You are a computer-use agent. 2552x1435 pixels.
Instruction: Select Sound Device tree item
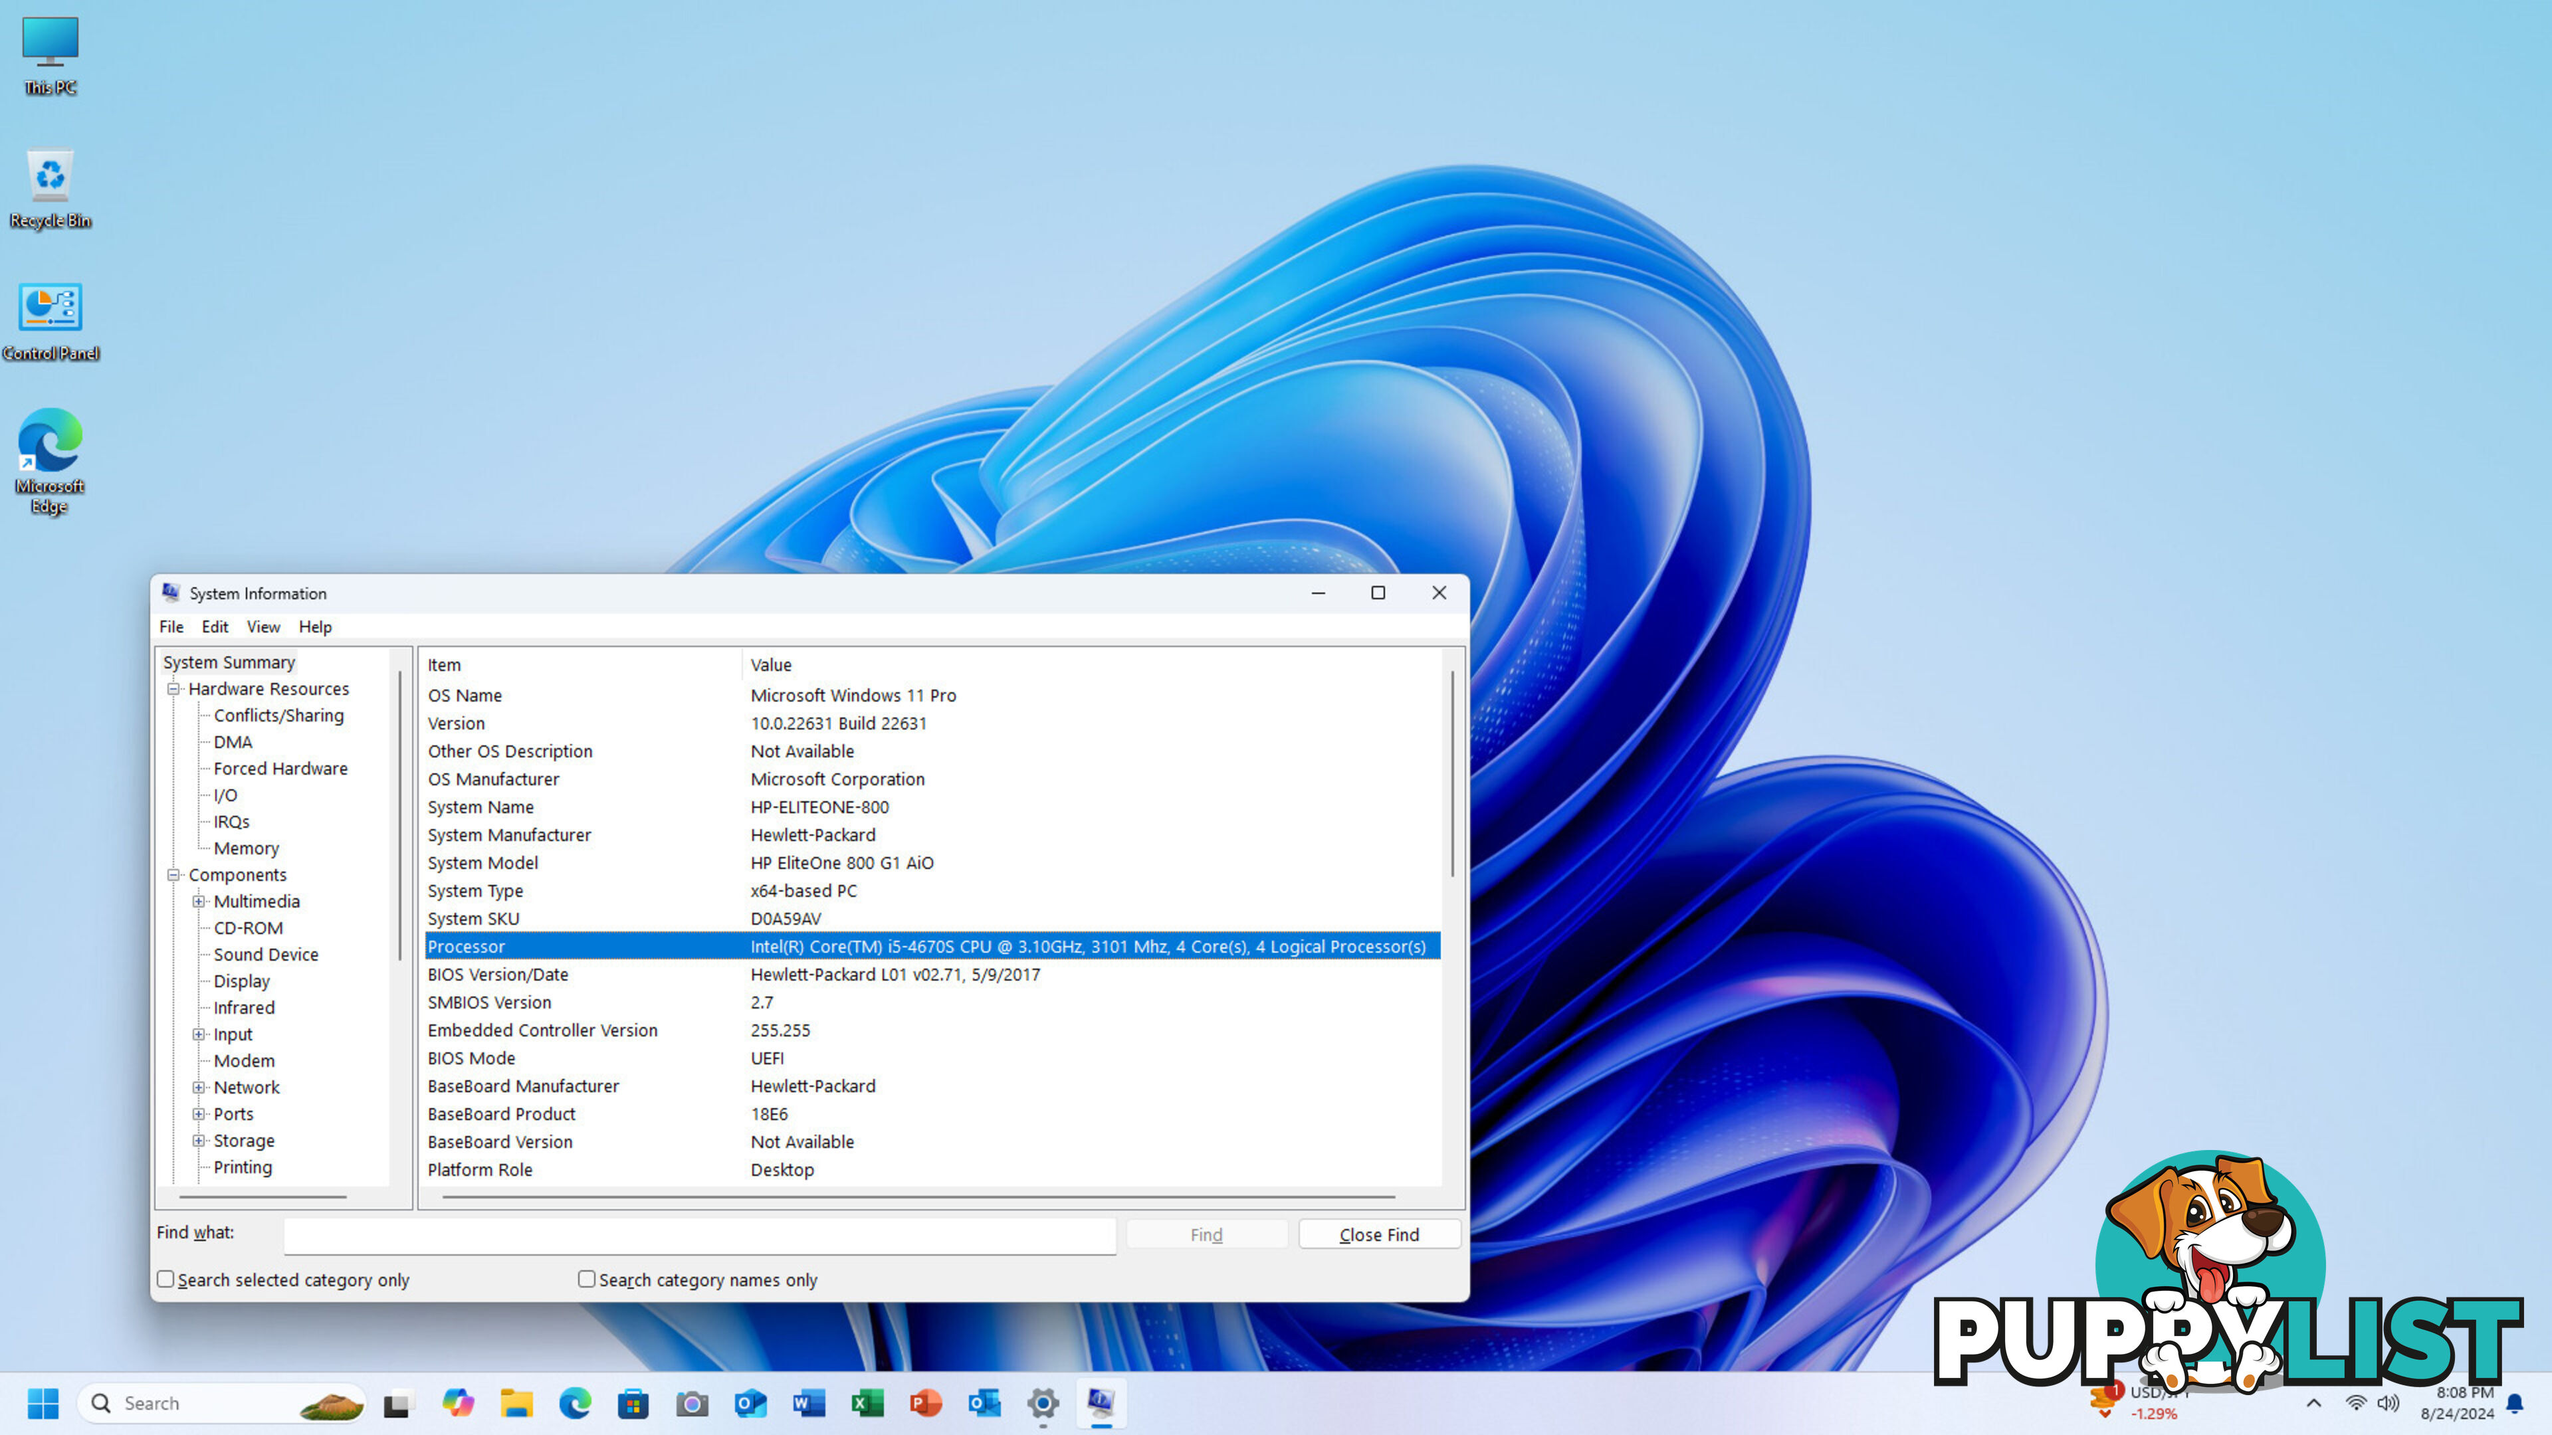[266, 955]
